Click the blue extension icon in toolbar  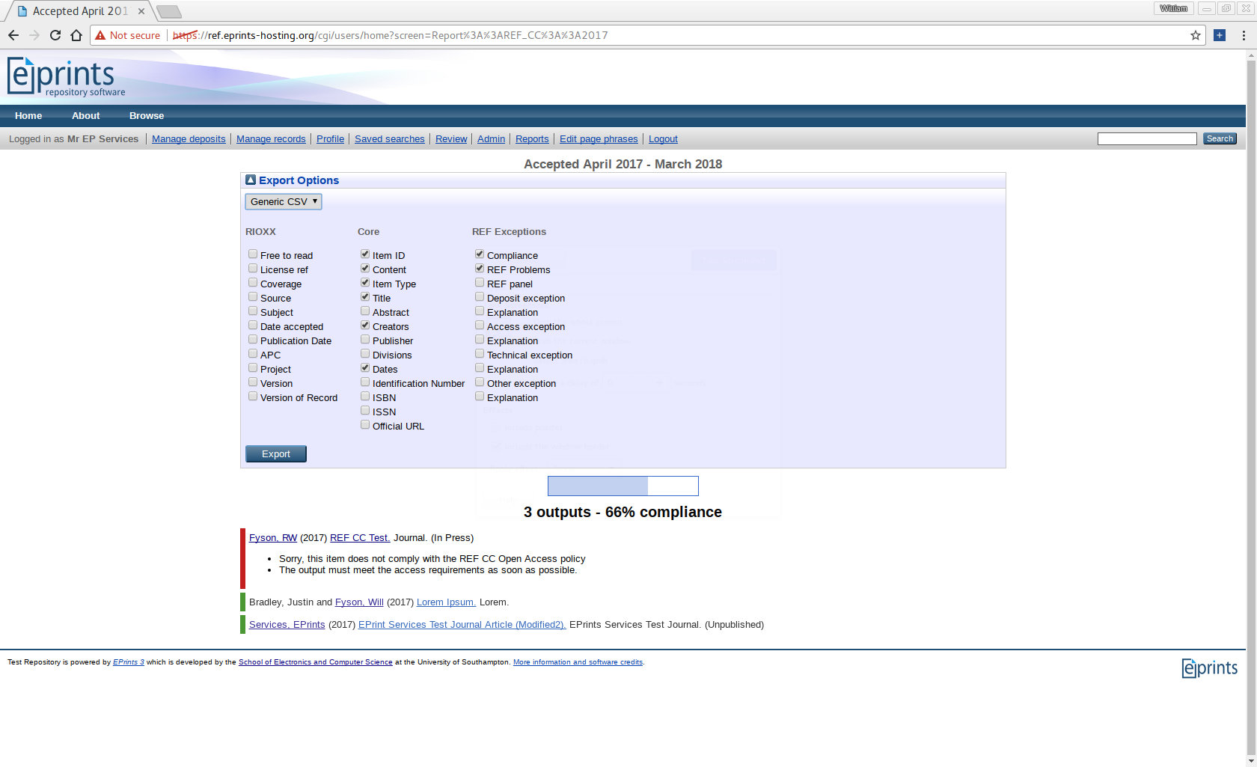pos(1220,35)
